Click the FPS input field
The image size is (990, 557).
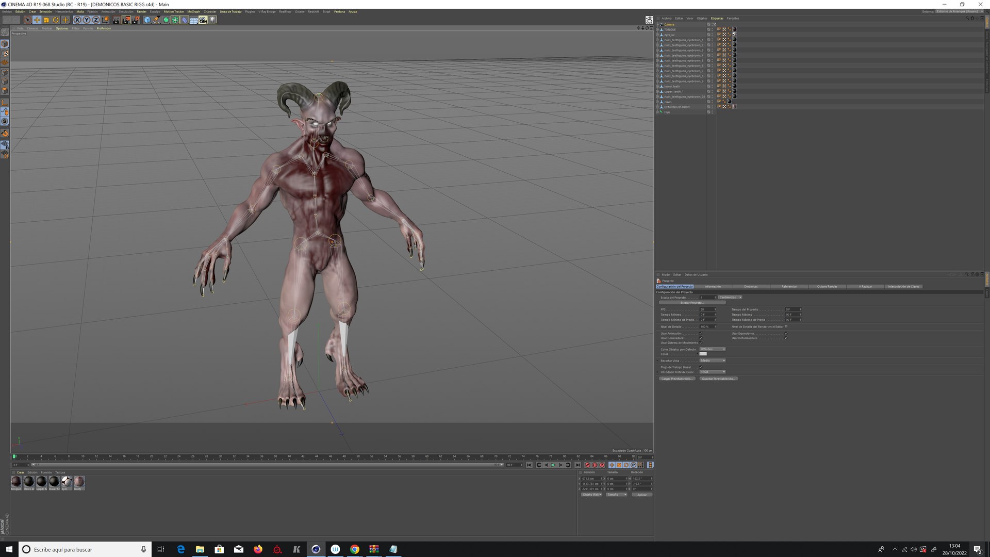point(707,309)
